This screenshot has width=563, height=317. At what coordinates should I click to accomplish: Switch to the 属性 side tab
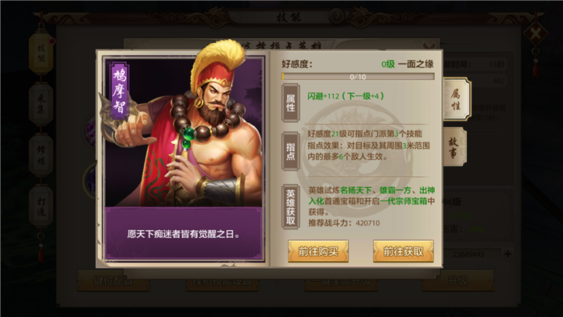456,99
